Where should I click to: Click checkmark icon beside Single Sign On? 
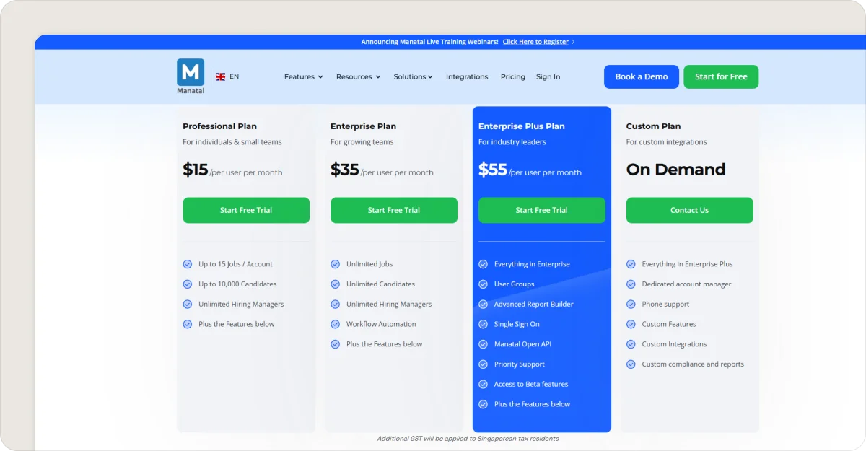[x=483, y=325]
